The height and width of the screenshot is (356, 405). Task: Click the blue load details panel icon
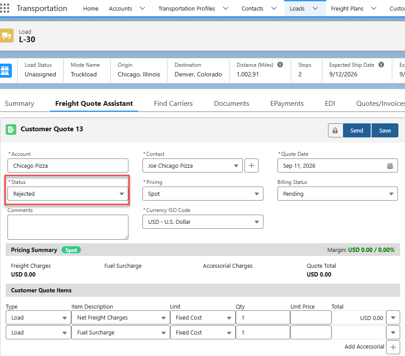pos(6,70)
